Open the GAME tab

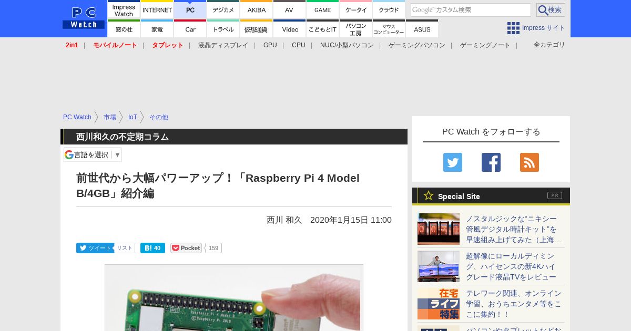coord(323,9)
